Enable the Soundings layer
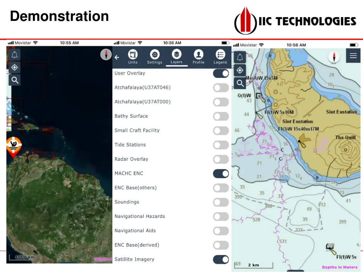Image resolution: width=363 pixels, height=272 pixels. (x=221, y=202)
